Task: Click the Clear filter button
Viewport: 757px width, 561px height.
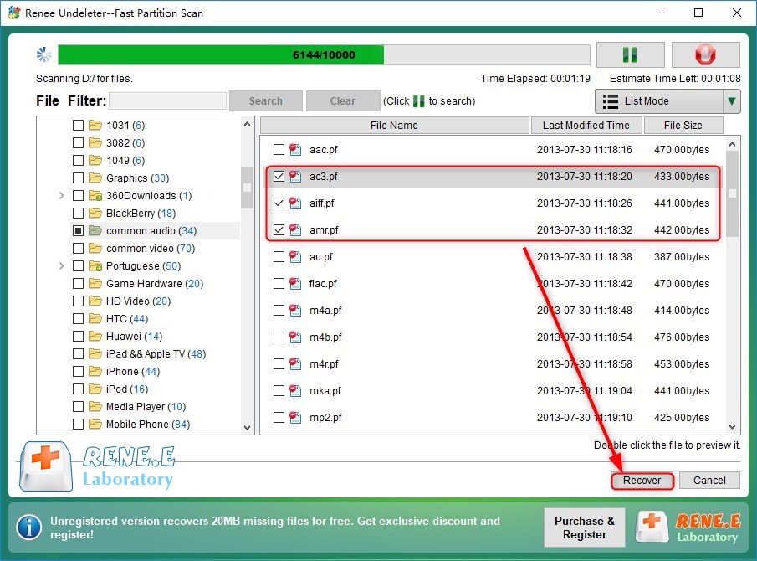Action: (x=343, y=101)
